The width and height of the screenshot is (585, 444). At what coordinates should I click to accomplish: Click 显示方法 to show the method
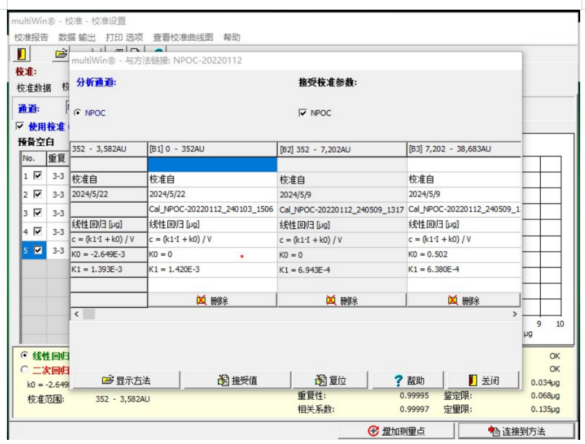(x=126, y=380)
